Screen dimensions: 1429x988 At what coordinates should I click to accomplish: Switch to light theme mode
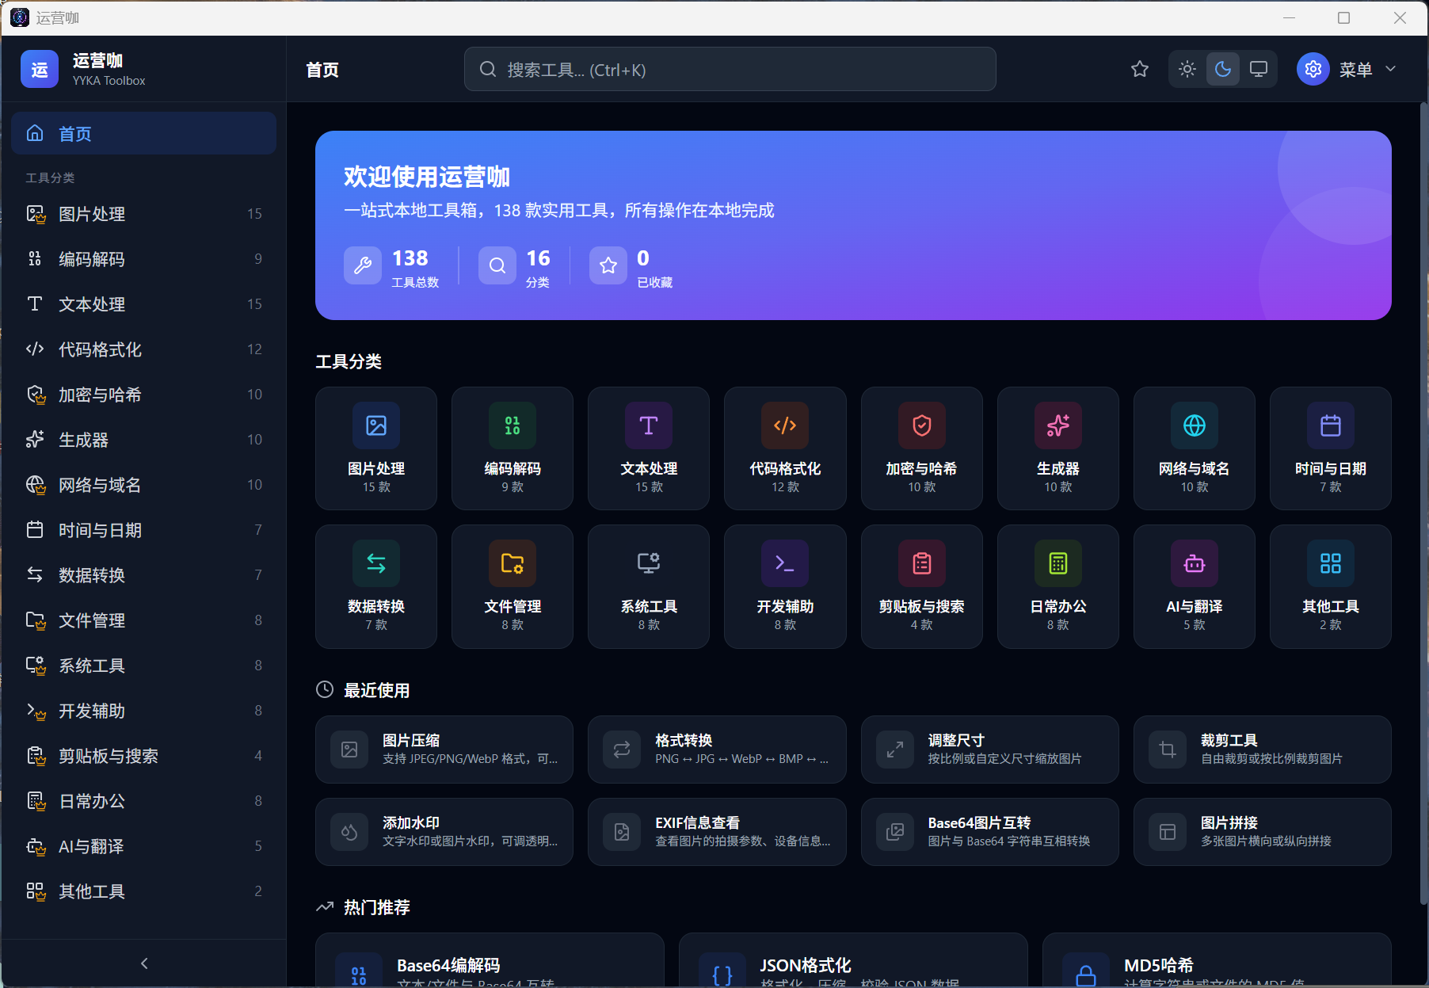tap(1187, 70)
